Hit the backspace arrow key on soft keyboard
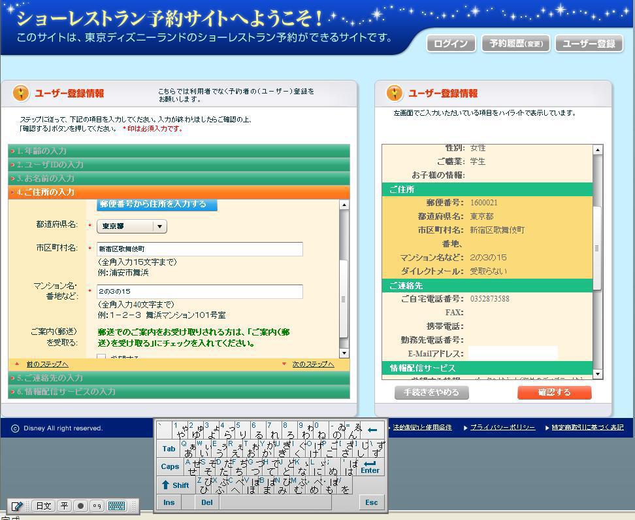The width and height of the screenshot is (635, 520). click(x=372, y=430)
